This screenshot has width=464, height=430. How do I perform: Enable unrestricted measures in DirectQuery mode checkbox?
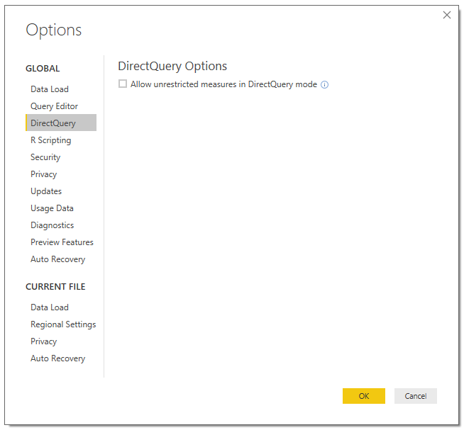click(123, 84)
